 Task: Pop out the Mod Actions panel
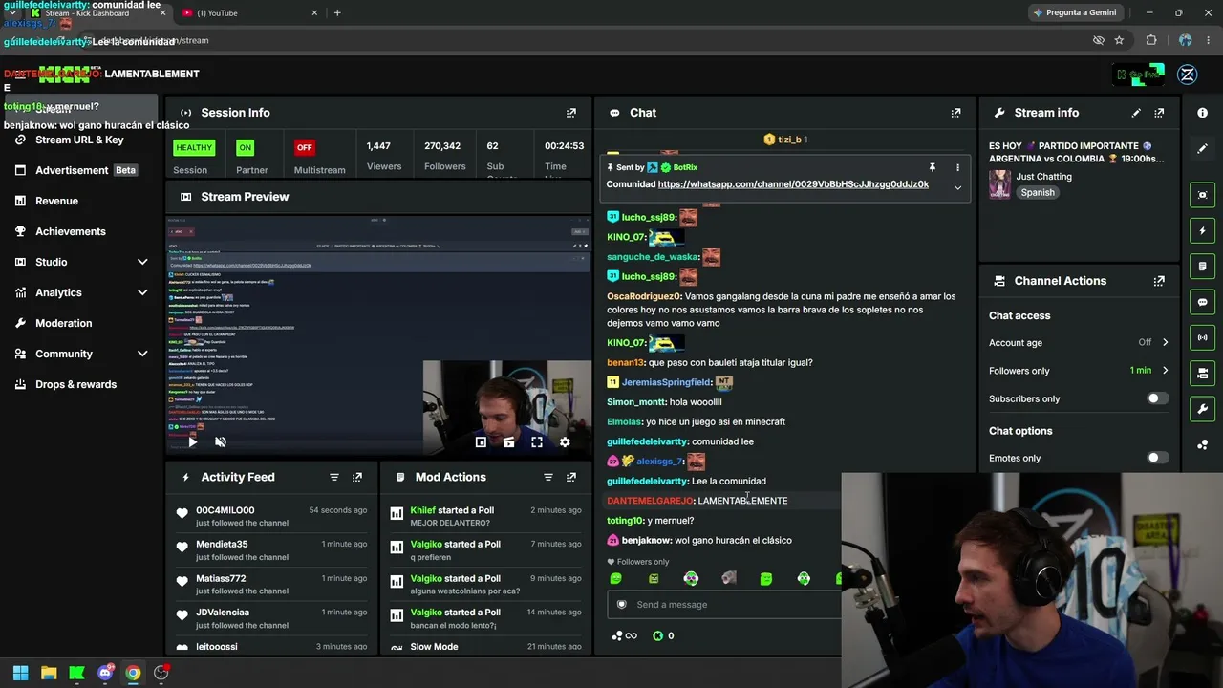(x=571, y=477)
